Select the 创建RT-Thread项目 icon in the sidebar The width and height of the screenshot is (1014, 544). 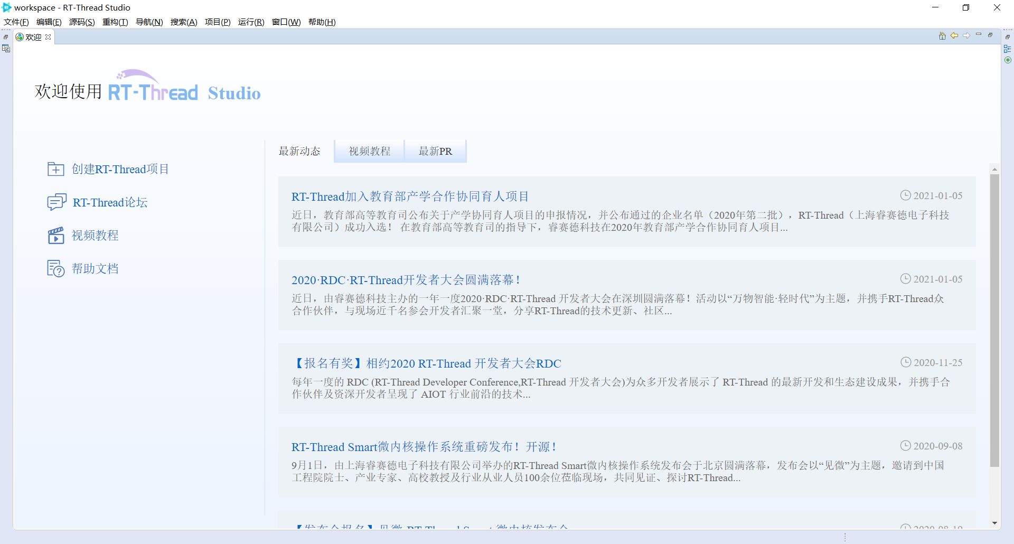coord(56,169)
